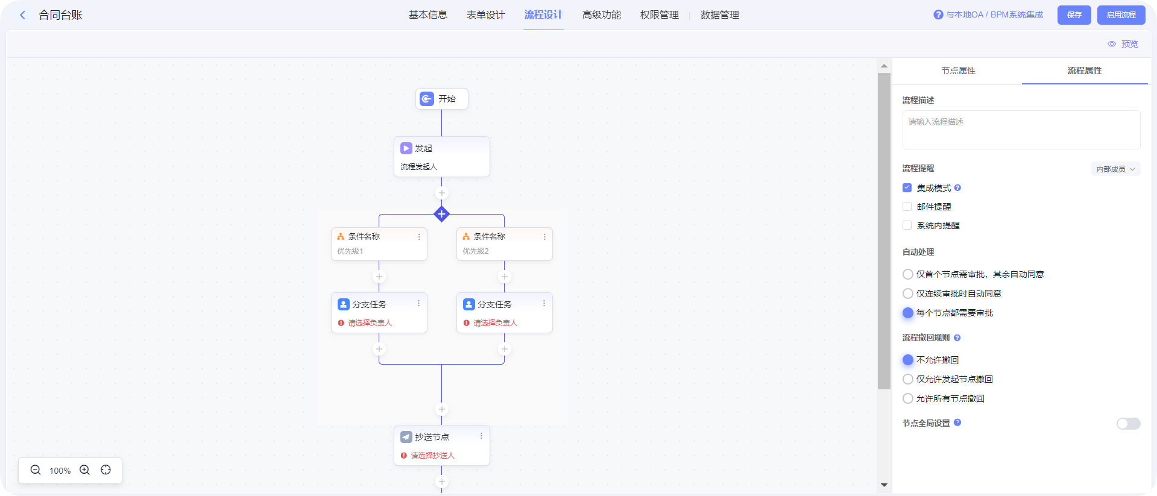Click into the 流程描述 text field
Image resolution: width=1157 pixels, height=496 pixels.
coord(1021,130)
